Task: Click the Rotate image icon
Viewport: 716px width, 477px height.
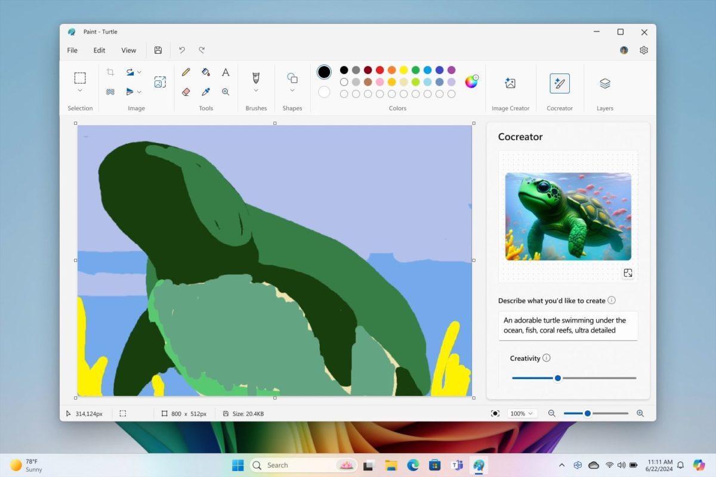Action: 130,72
